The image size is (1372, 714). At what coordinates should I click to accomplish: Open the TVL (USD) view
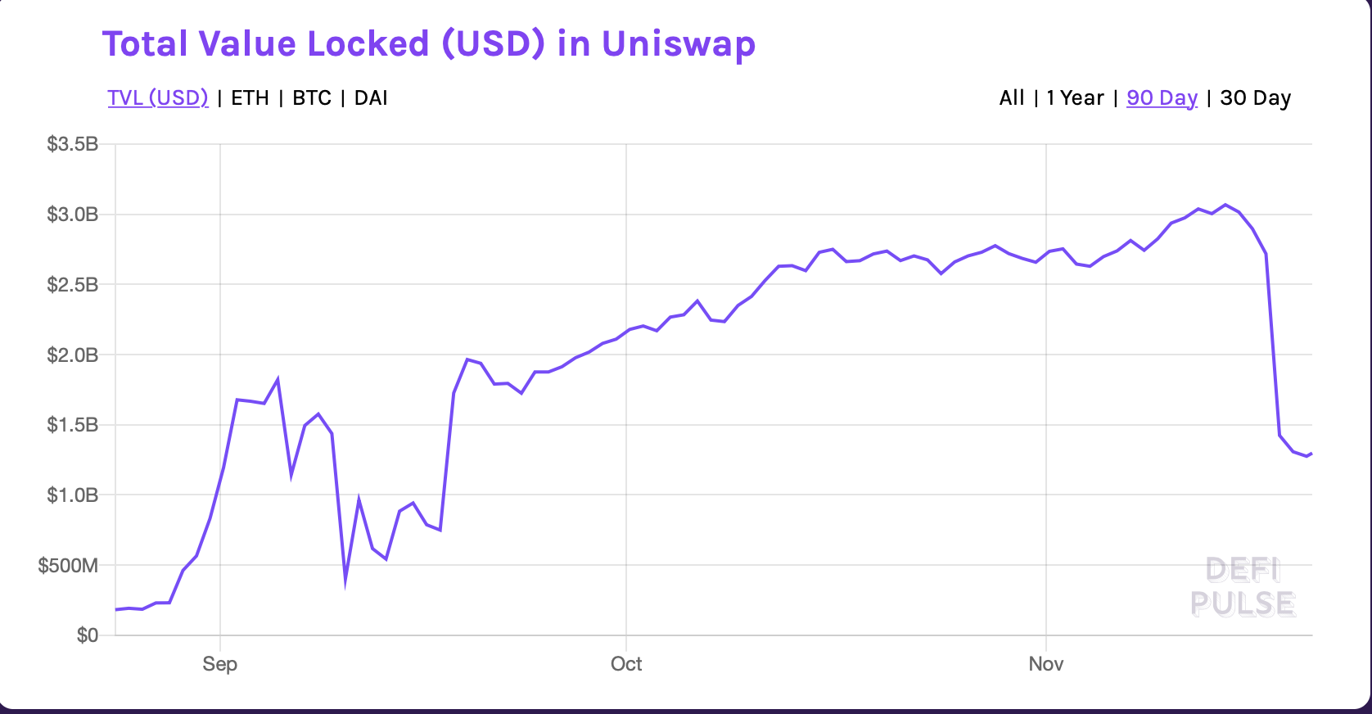[159, 97]
